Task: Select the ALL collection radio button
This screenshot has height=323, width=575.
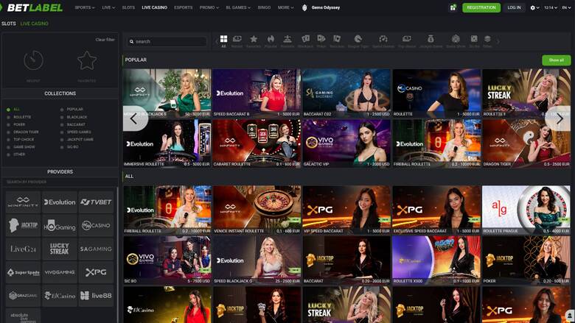Action: point(8,110)
